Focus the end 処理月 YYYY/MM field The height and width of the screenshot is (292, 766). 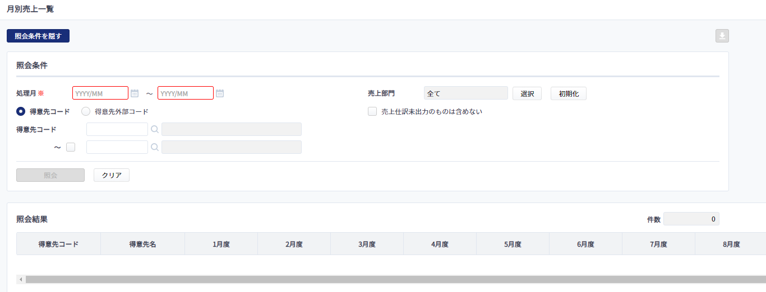coord(186,93)
